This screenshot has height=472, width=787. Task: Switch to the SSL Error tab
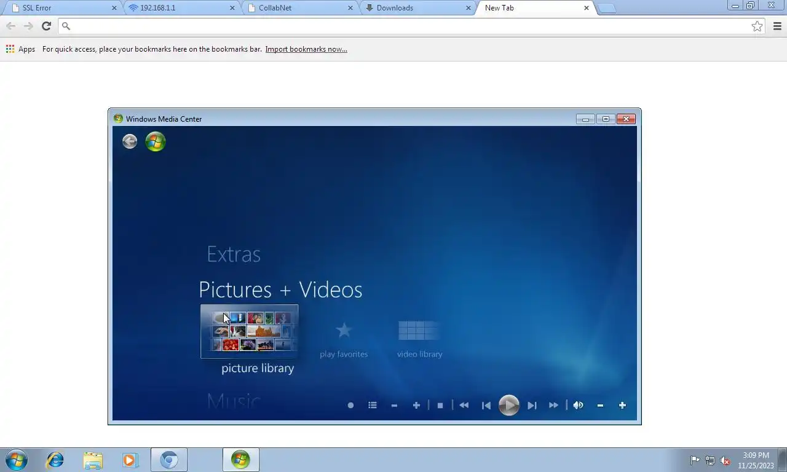(x=65, y=8)
